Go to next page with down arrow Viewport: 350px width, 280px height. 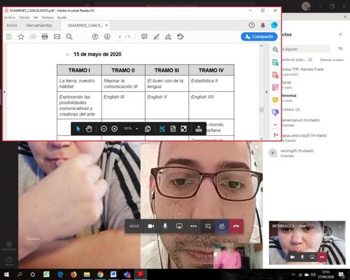point(107,36)
